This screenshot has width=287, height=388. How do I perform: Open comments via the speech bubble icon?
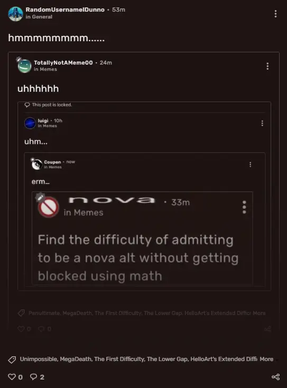(x=33, y=376)
